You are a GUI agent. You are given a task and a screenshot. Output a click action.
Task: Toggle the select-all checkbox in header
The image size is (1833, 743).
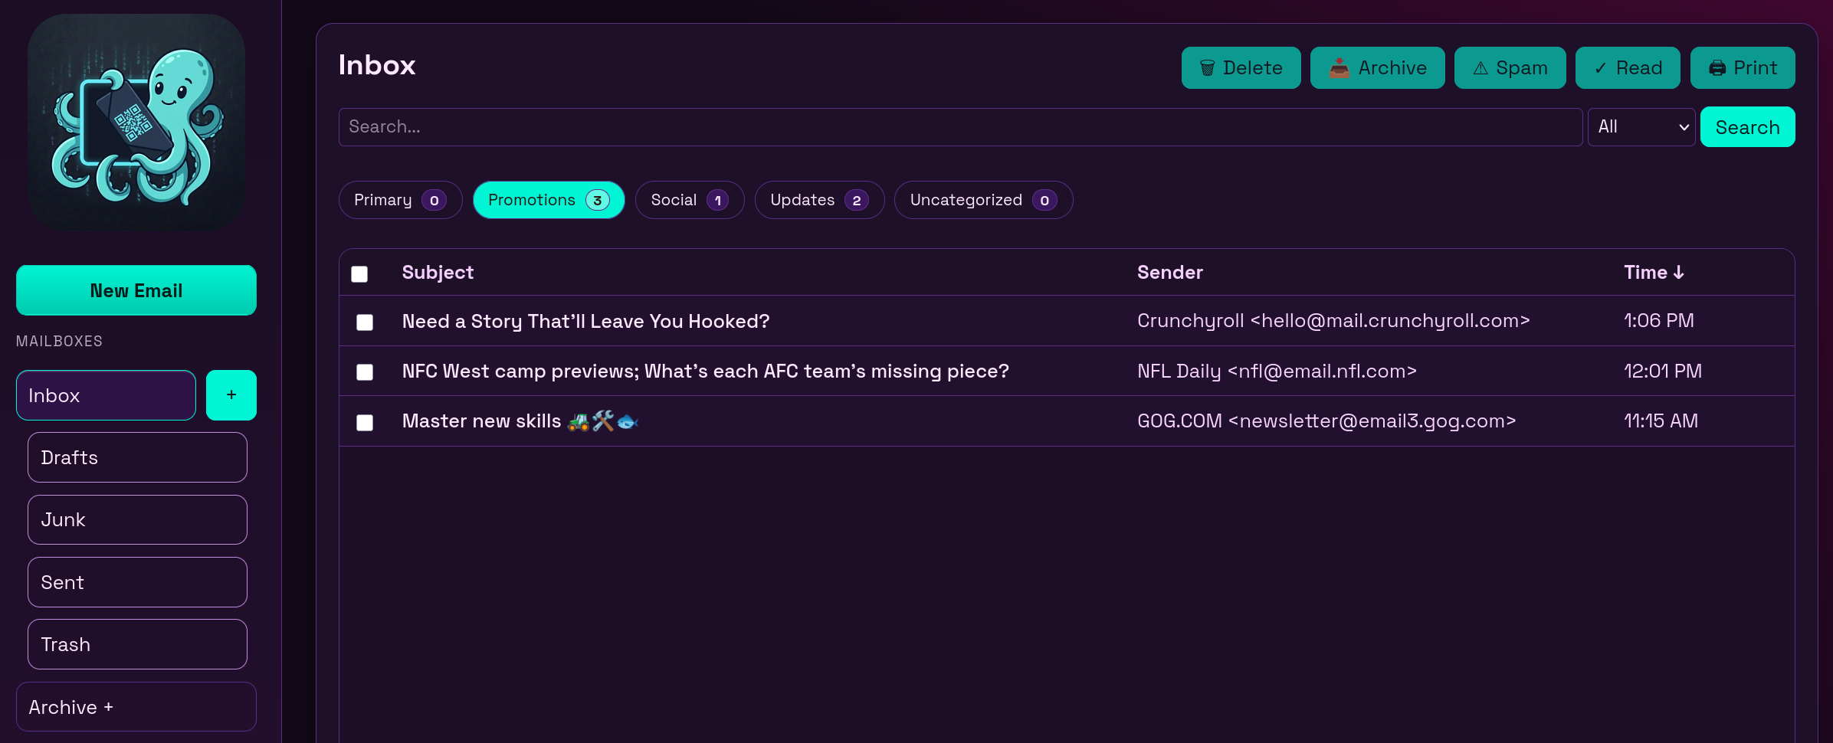point(359,274)
